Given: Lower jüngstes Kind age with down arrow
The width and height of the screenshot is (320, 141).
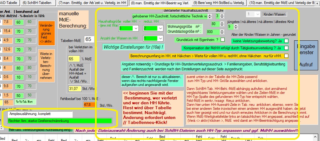Looking at the screenshot, I should click(236, 28).
